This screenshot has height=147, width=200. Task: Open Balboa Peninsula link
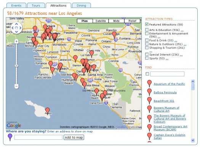click(165, 92)
